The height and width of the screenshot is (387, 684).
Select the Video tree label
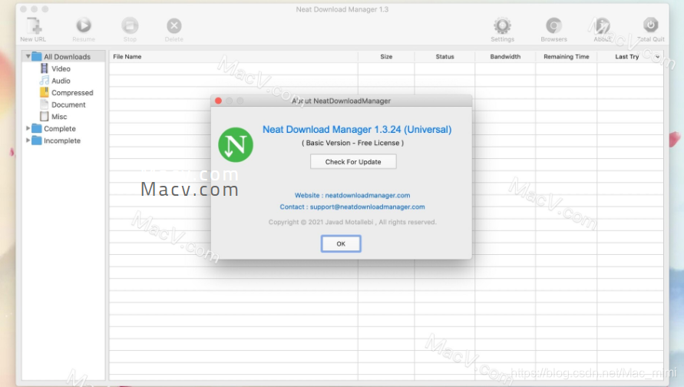point(61,68)
